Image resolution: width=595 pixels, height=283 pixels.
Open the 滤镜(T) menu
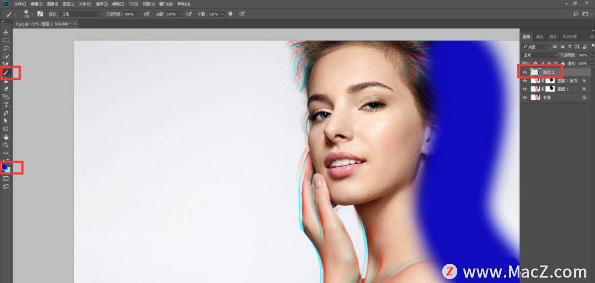tap(118, 4)
